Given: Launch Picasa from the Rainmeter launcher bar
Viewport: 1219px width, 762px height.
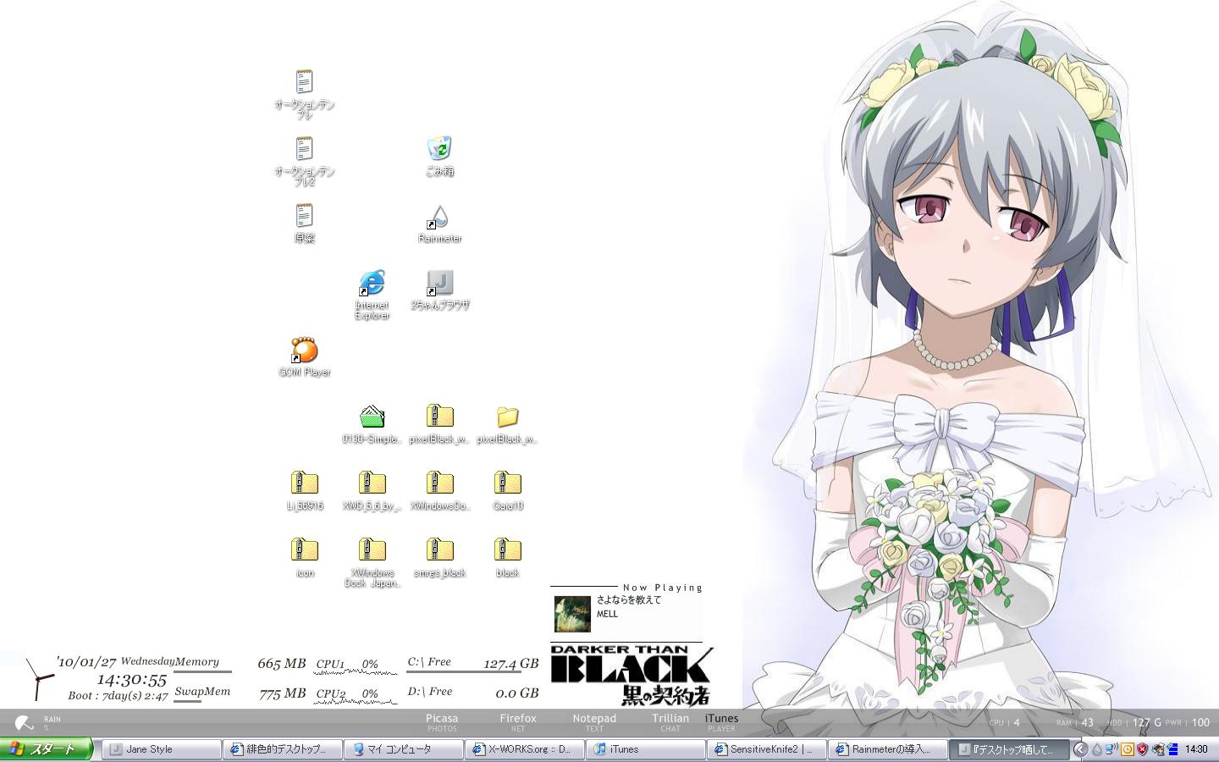Looking at the screenshot, I should click(442, 721).
